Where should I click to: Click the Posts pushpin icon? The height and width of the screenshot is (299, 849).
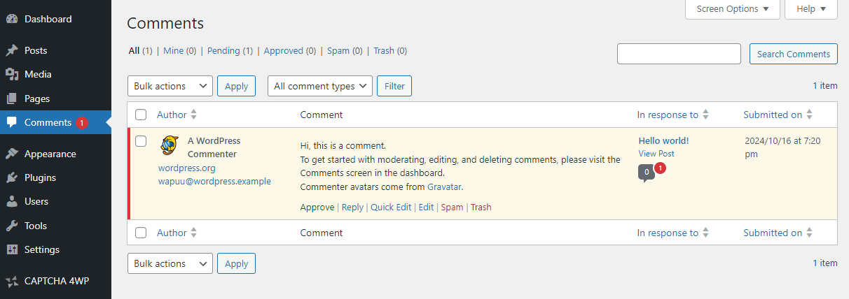(12, 50)
